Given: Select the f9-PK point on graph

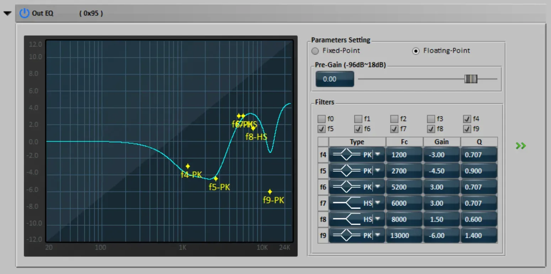Looking at the screenshot, I should [x=270, y=192].
